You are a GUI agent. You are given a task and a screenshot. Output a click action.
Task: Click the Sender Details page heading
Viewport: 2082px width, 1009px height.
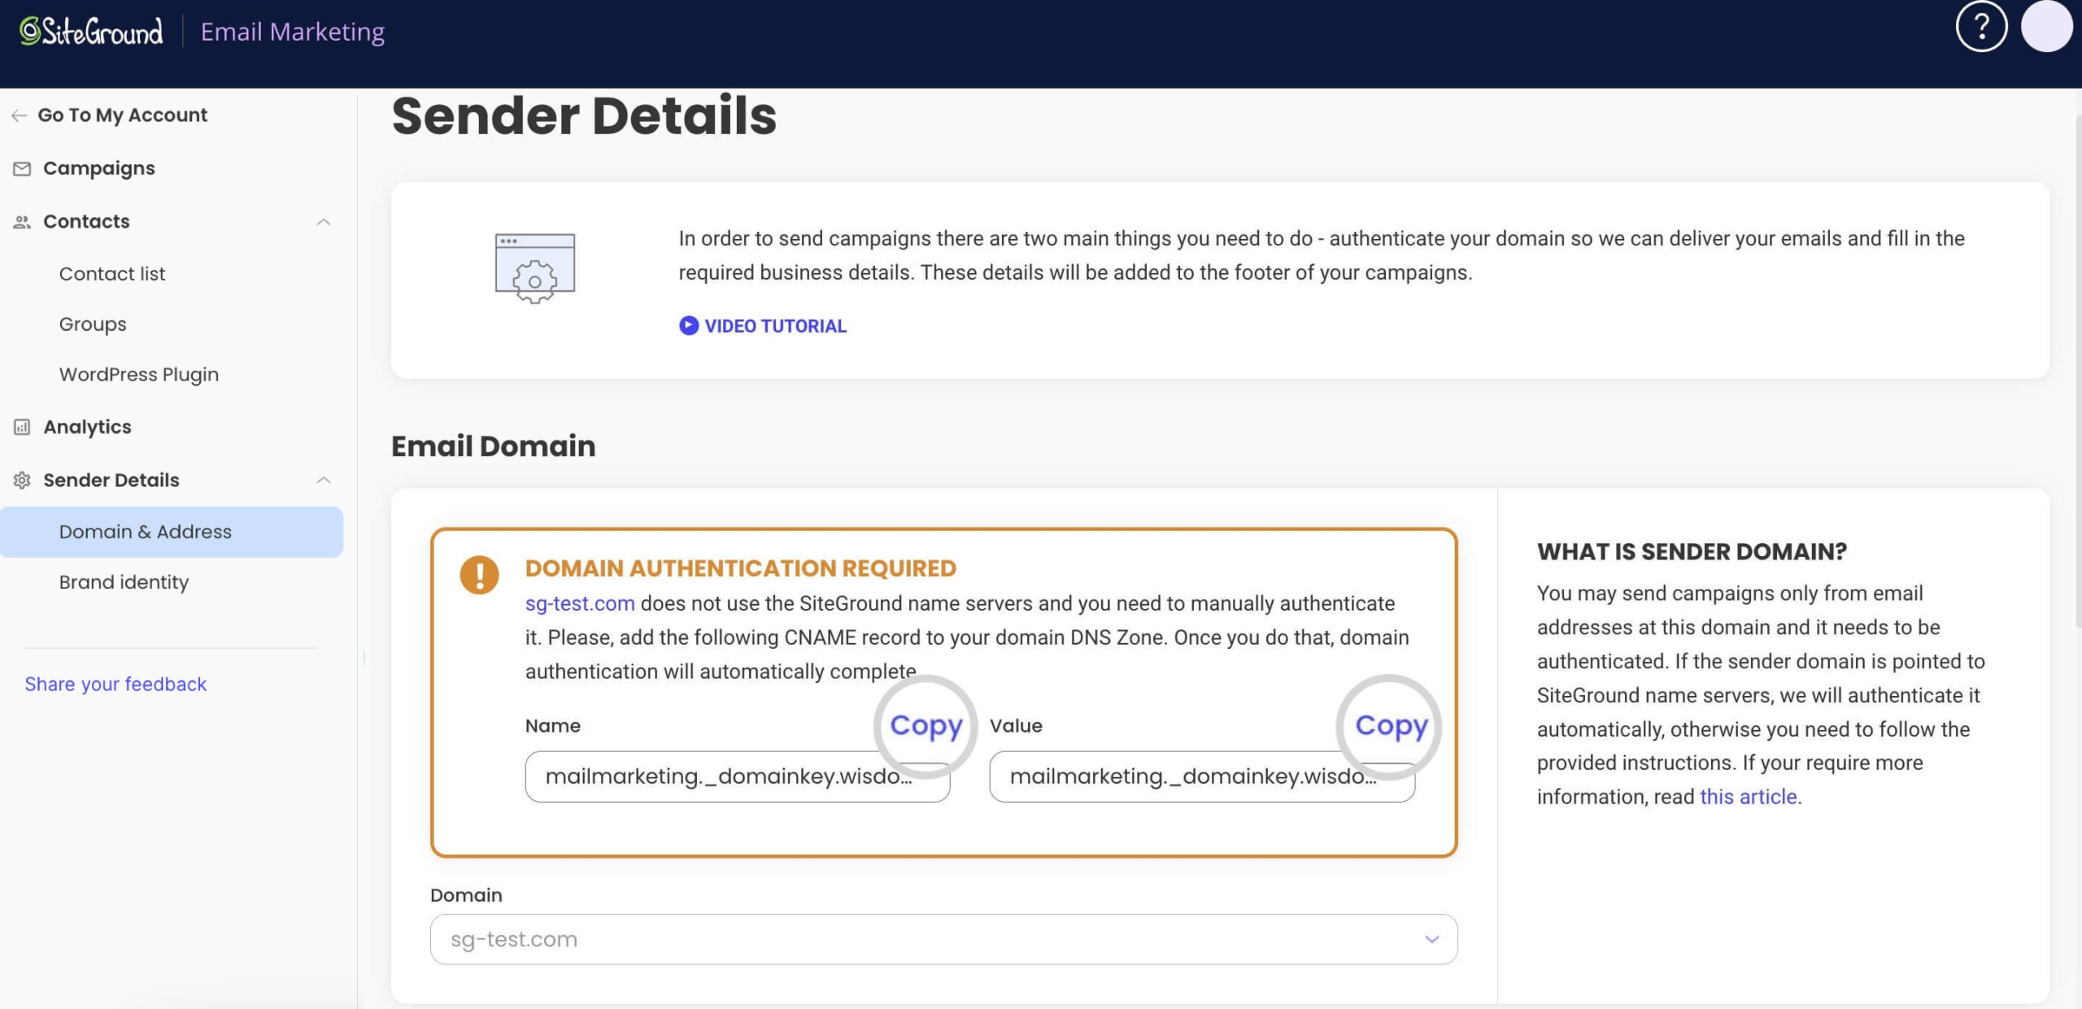(x=584, y=115)
